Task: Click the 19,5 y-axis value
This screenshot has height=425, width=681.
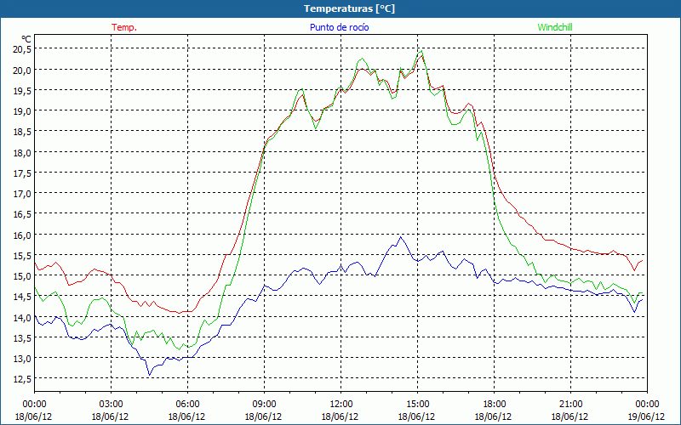Action: (22, 91)
